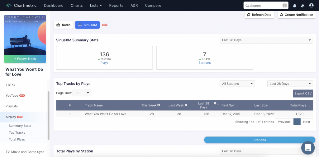319x157 pixels.
Task: Click the Plays summary link
Action: click(104, 63)
